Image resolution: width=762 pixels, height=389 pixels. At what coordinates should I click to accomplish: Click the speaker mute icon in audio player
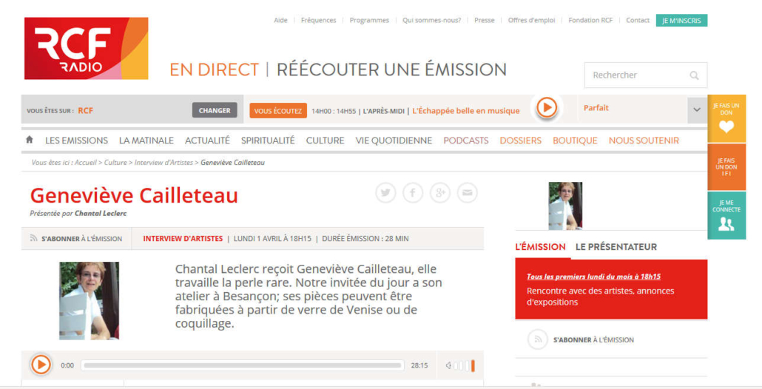[x=448, y=365]
